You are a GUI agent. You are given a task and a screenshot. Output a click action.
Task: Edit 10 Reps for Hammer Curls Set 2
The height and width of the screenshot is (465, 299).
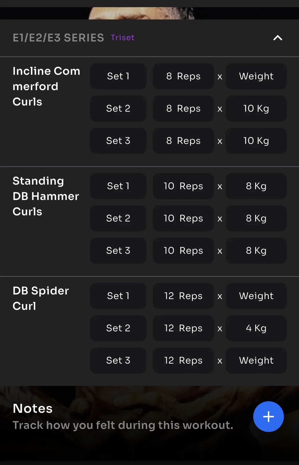tap(183, 218)
